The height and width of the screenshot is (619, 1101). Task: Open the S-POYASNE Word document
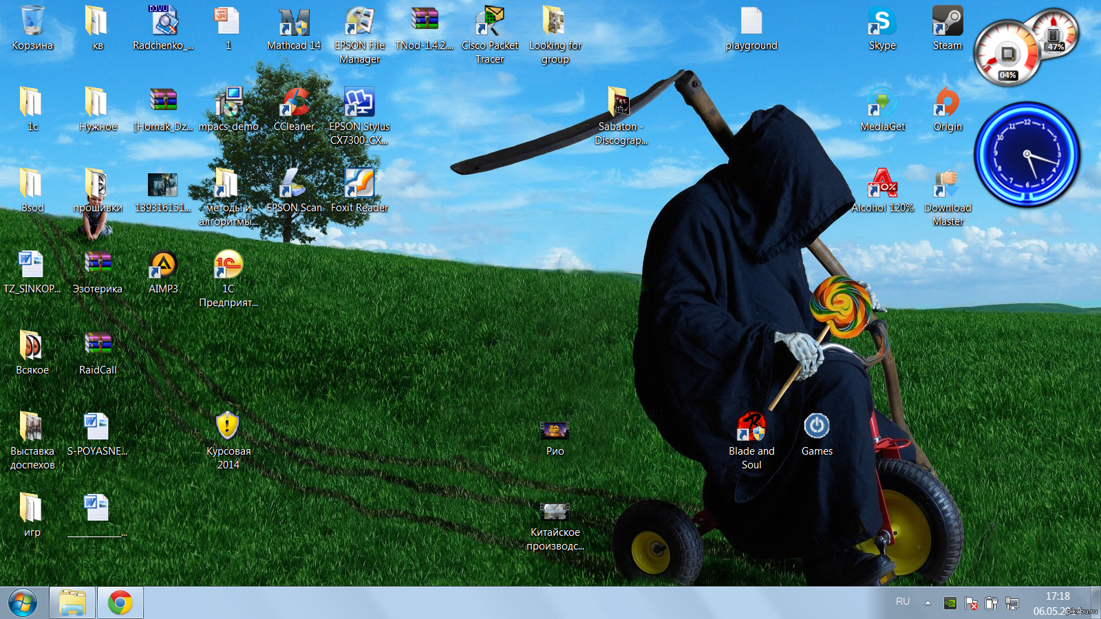pos(98,435)
